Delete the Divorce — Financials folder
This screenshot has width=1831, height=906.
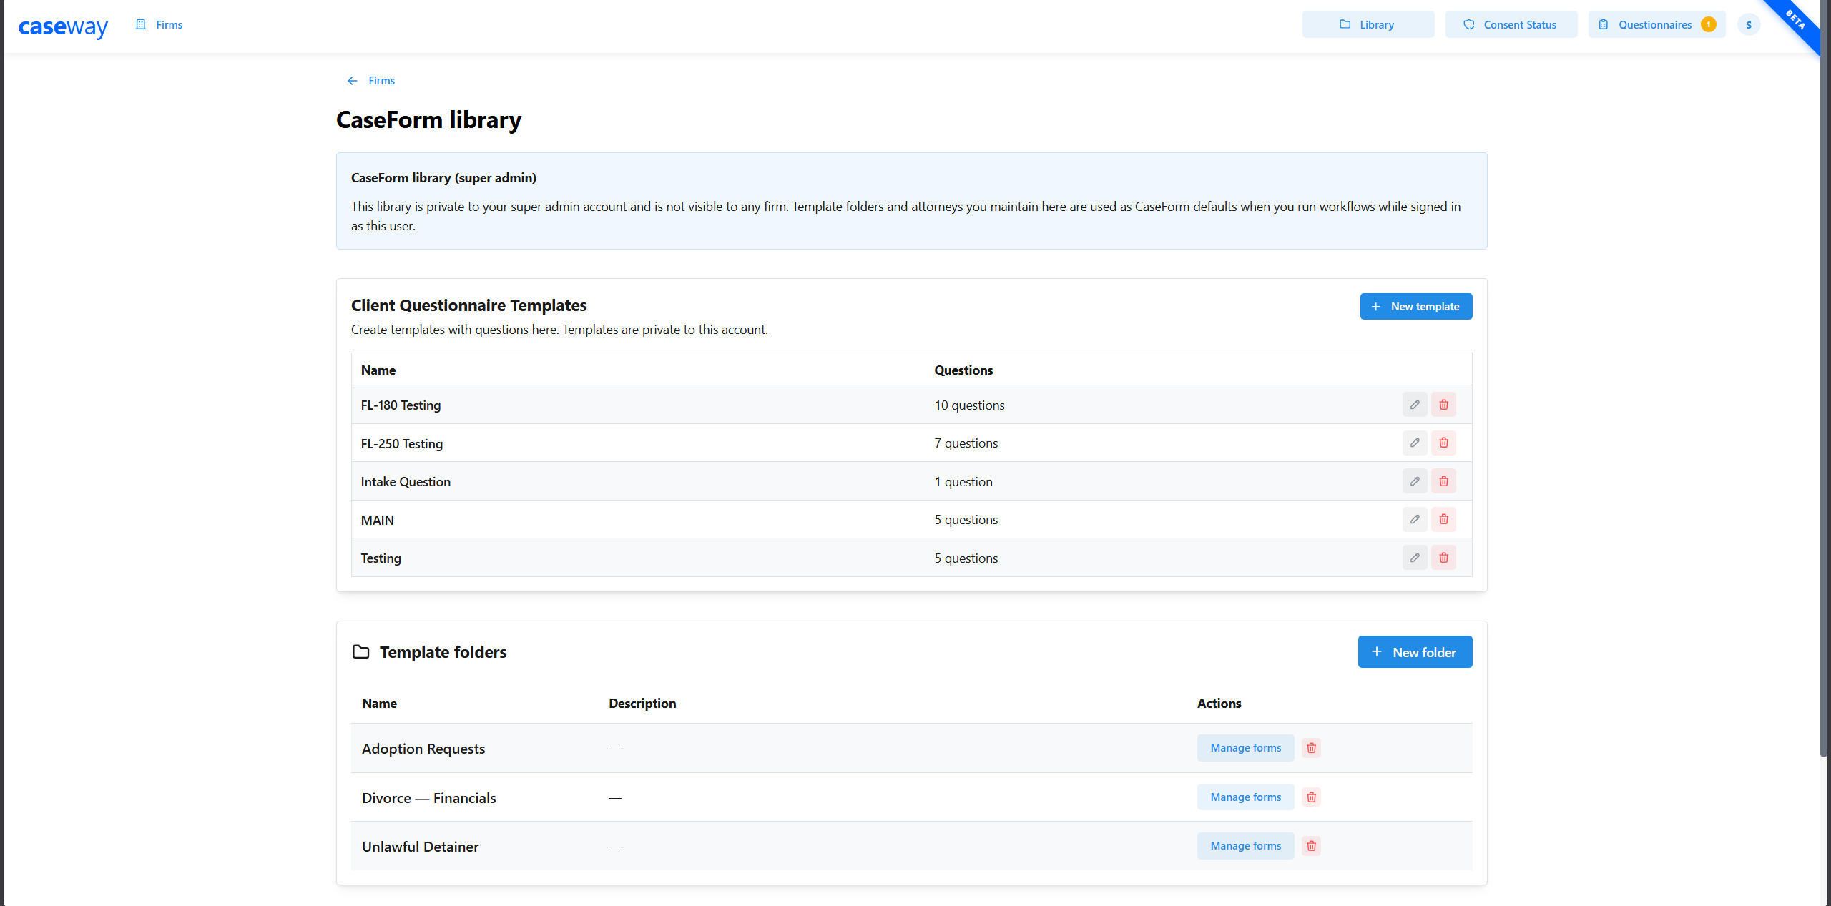tap(1311, 797)
